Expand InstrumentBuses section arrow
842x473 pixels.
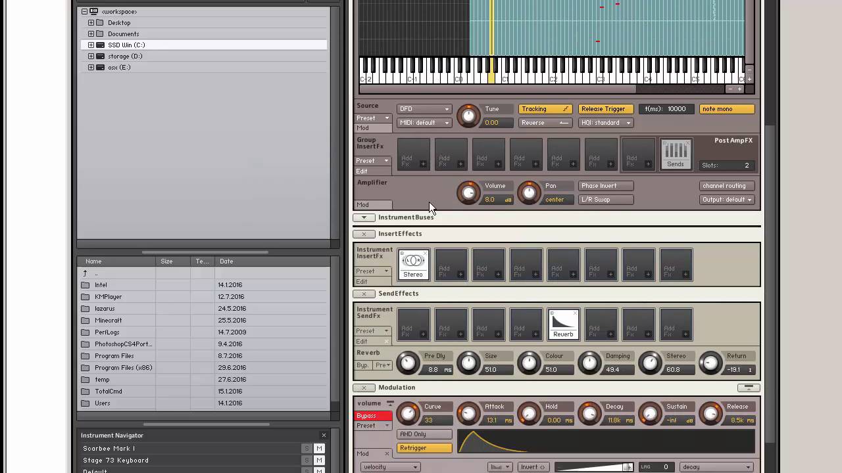point(364,217)
